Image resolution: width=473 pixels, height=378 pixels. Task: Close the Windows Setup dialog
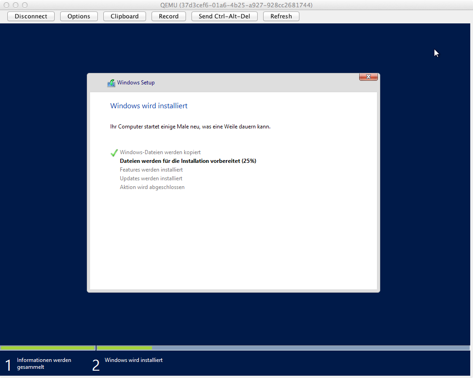click(x=368, y=77)
